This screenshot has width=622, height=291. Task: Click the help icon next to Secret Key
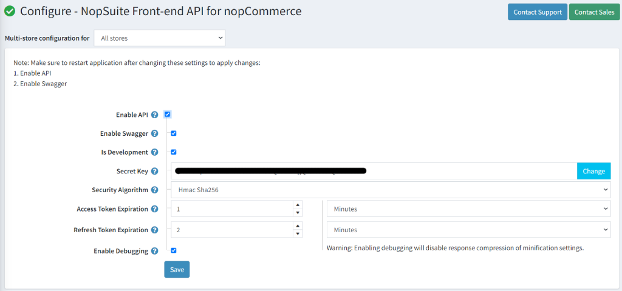(155, 172)
